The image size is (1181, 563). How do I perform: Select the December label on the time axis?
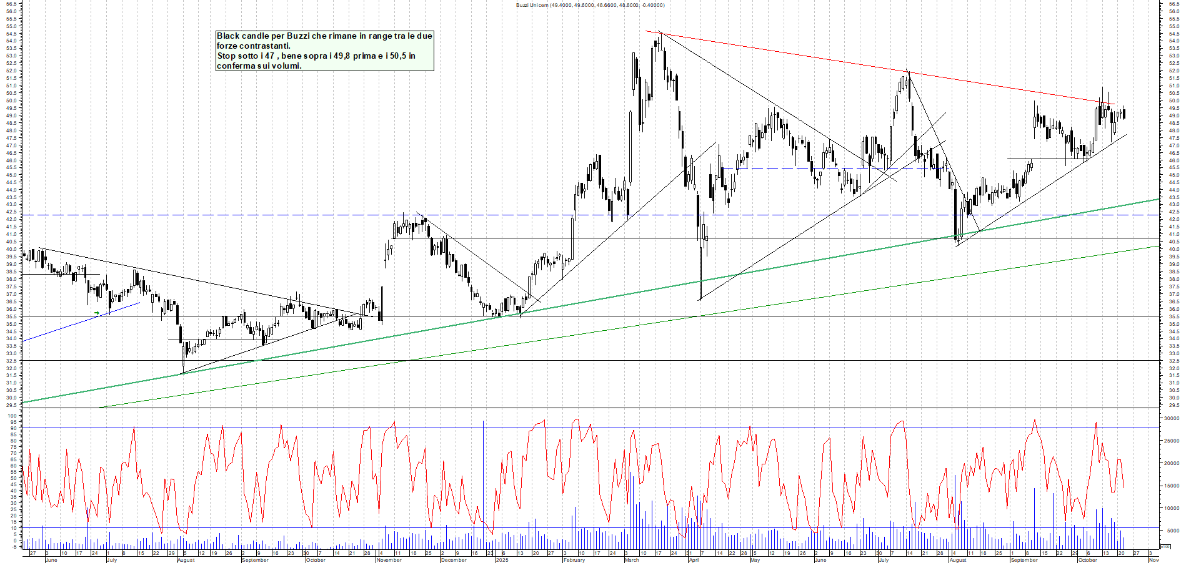point(453,560)
